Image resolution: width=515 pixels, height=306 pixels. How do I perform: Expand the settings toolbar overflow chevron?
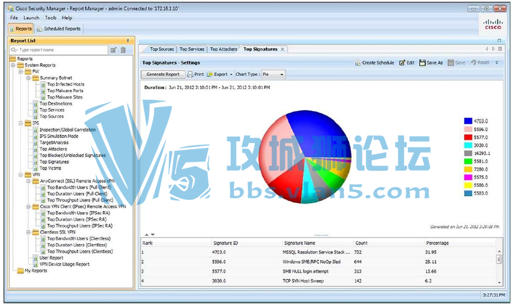point(497,62)
